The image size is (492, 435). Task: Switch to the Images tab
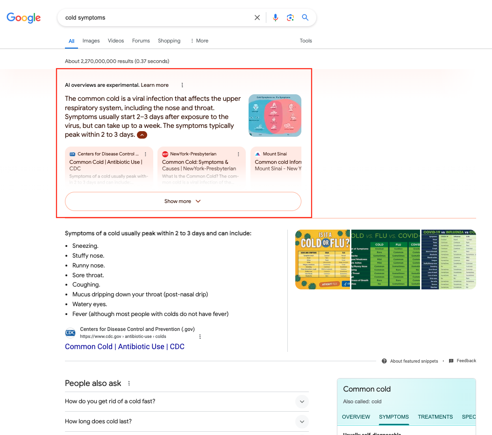click(x=91, y=41)
